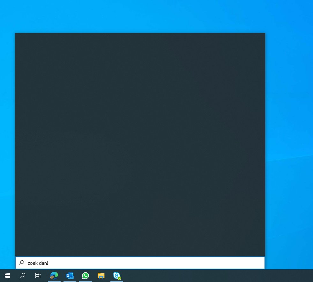313x282 pixels.
Task: Click the text 'zoek dan!' in the search bar
Action: pyautogui.click(x=38, y=263)
